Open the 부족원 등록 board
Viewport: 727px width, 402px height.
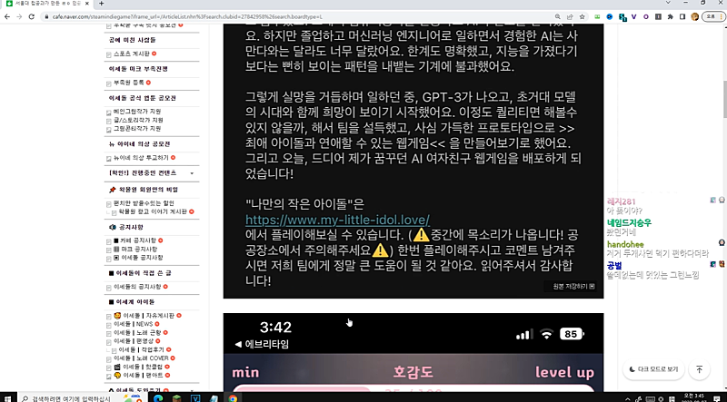point(129,83)
